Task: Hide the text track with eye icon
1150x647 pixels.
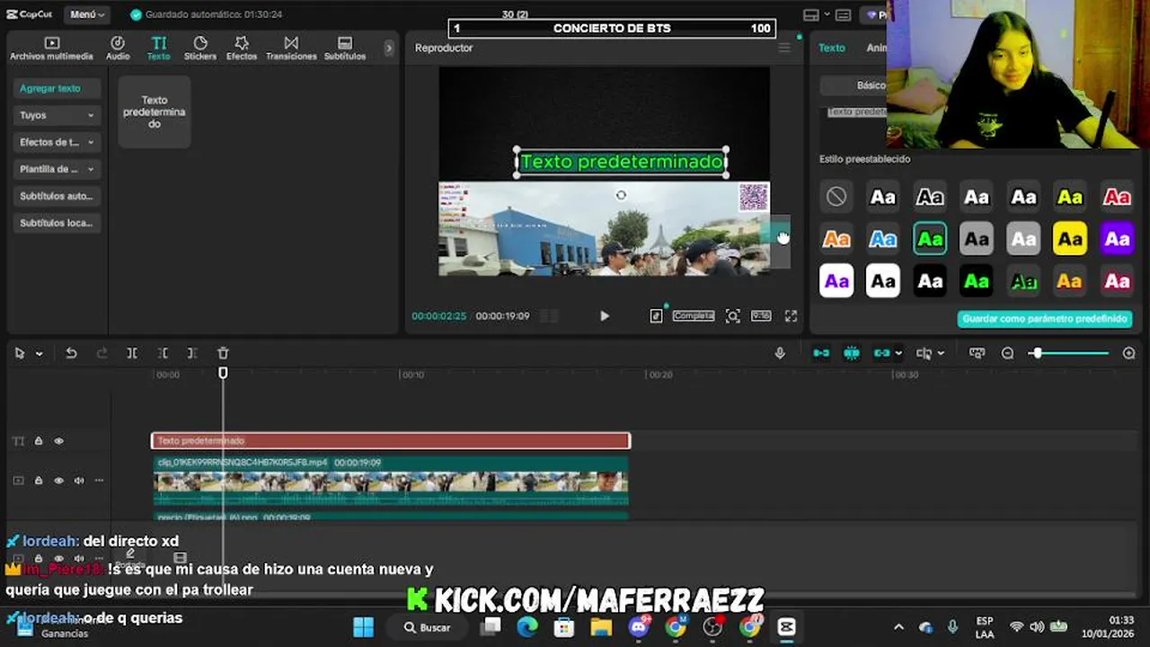Action: (58, 441)
